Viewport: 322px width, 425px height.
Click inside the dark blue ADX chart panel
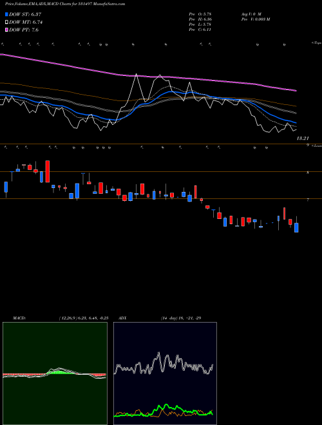165,373
